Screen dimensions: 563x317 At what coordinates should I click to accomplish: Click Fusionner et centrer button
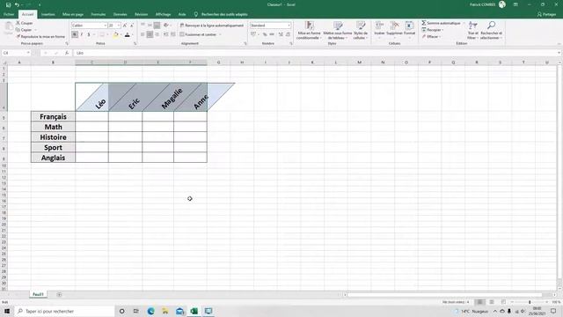[198, 34]
